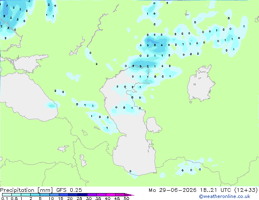The width and height of the screenshot is (259, 200).
Task: Click the 5 mm legend swatch
Action: 45,195
